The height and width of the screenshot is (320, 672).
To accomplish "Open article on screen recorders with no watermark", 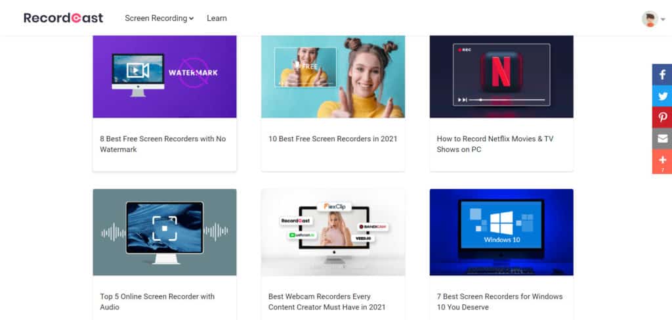I will [x=163, y=144].
